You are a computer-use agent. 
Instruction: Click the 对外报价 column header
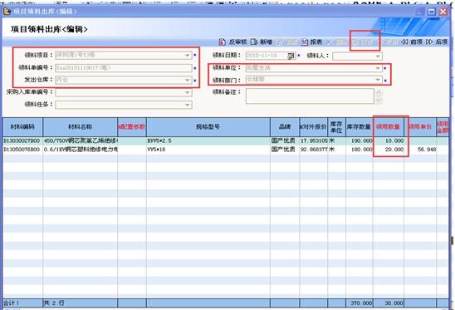[x=313, y=127]
